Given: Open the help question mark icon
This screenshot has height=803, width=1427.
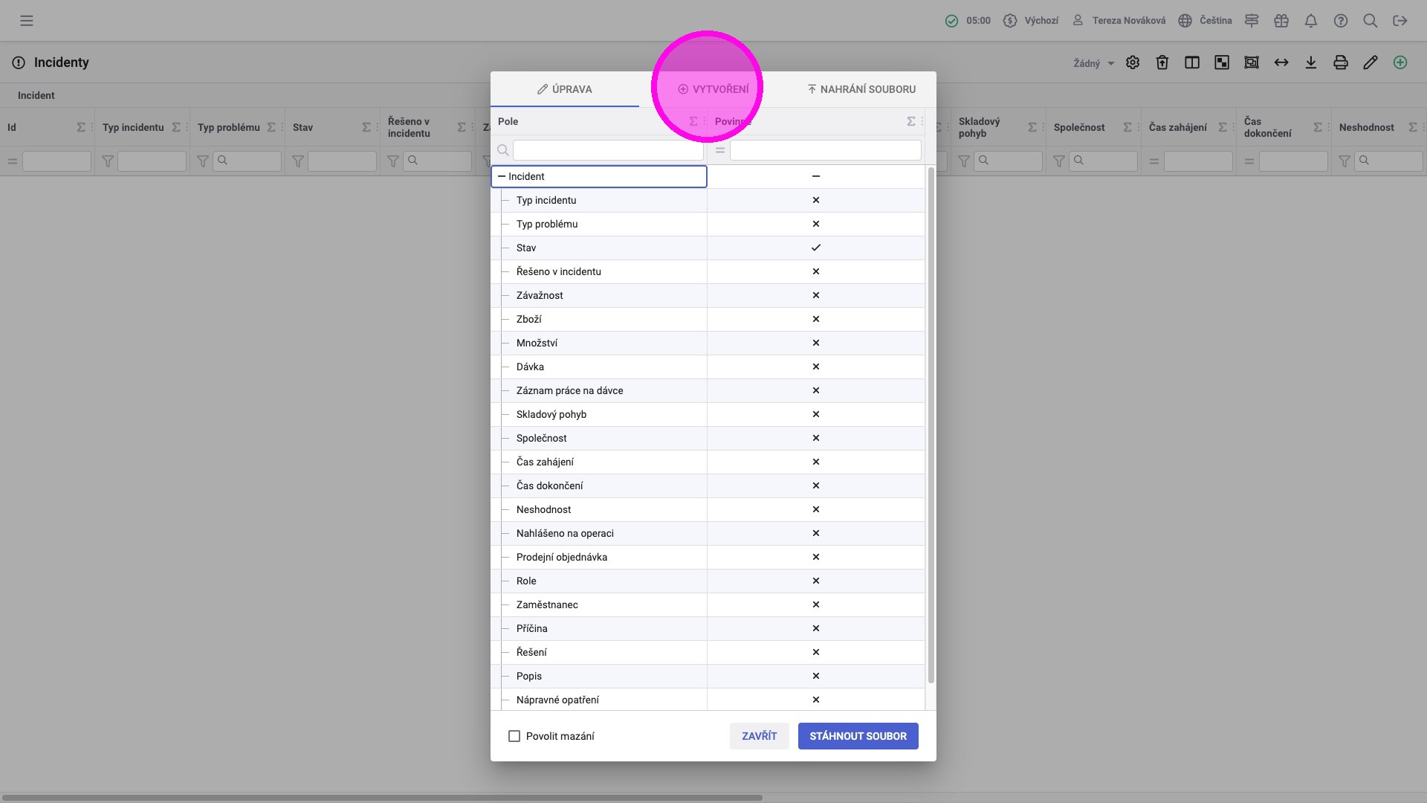Looking at the screenshot, I should click(1341, 21).
